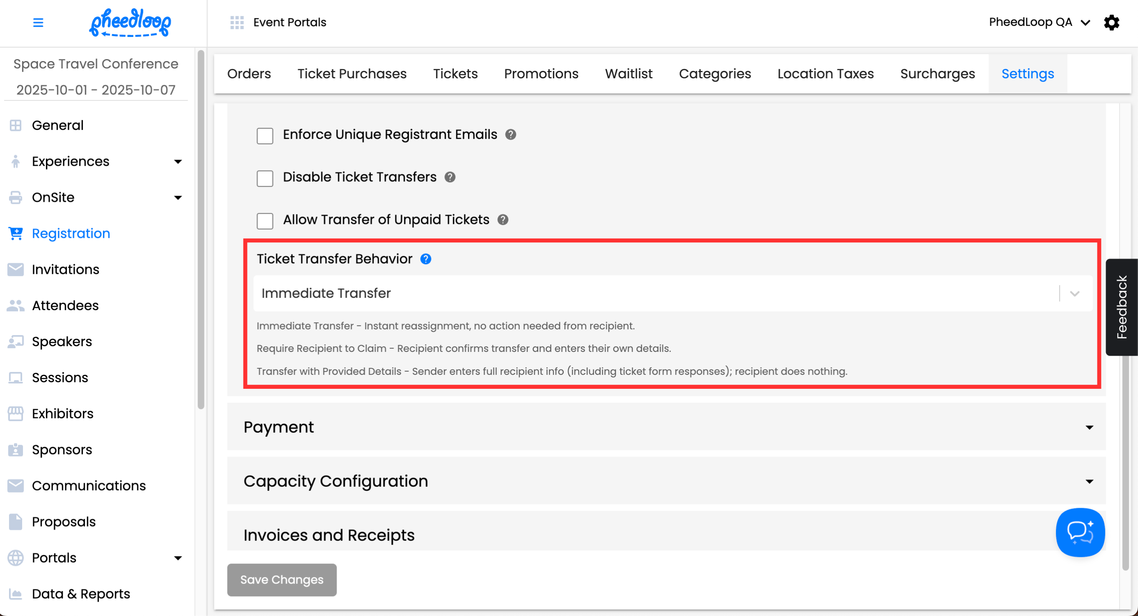Click the hamburger menu icon
The width and height of the screenshot is (1138, 616).
click(x=38, y=23)
